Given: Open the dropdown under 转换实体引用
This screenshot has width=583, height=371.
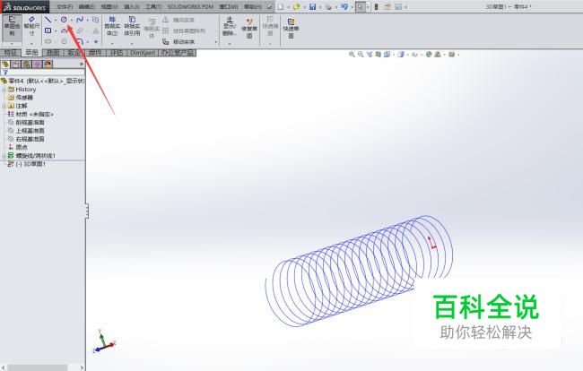Looking at the screenshot, I should (132, 43).
